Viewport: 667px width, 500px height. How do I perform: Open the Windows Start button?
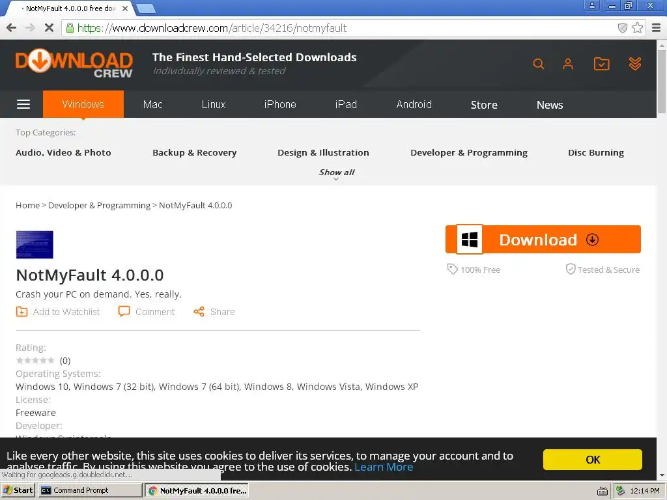(18, 490)
